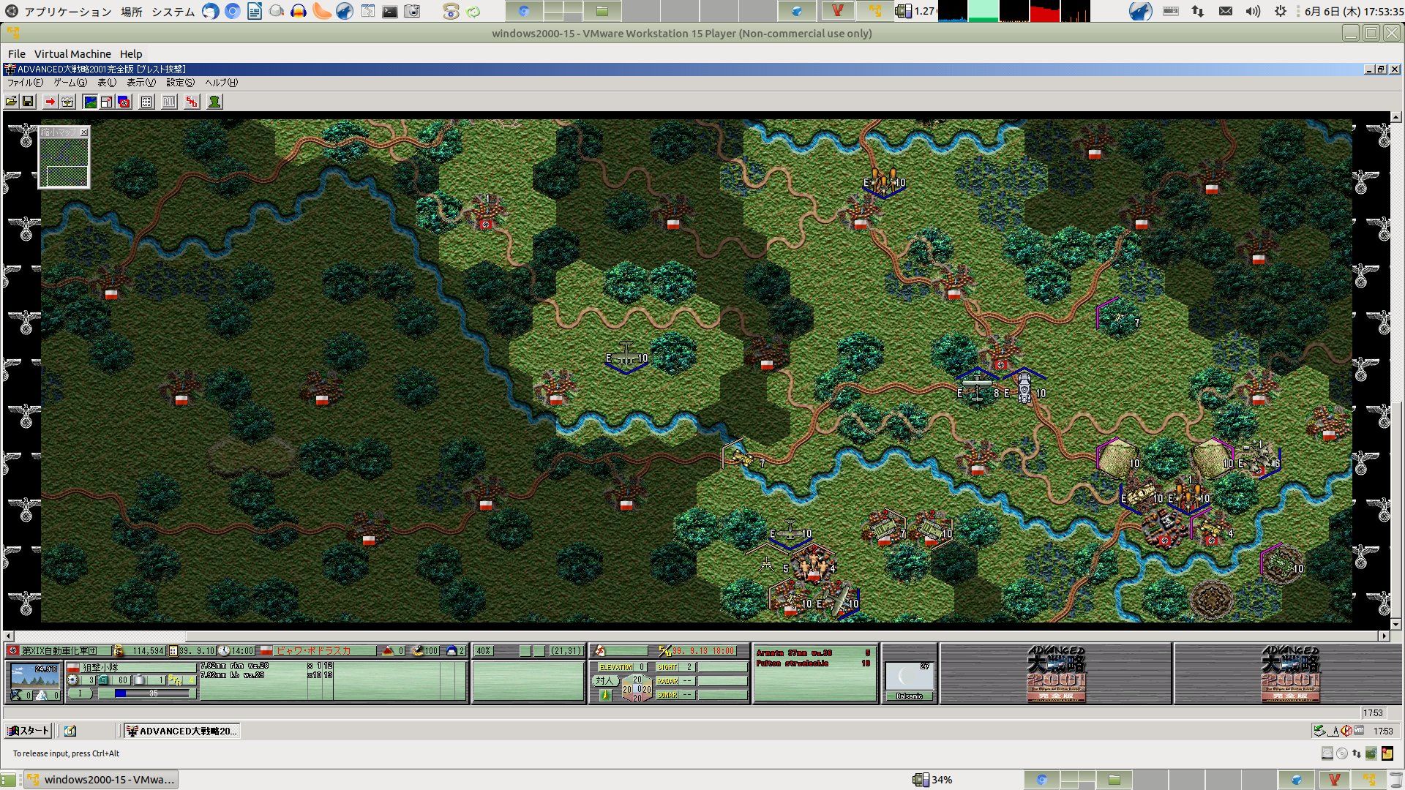
Task: Click the windows2000-15 VMware taskbar button
Action: point(101,779)
